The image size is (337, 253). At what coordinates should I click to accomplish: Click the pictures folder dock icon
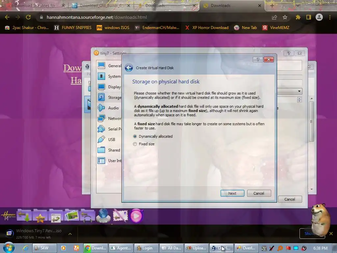pos(72,215)
